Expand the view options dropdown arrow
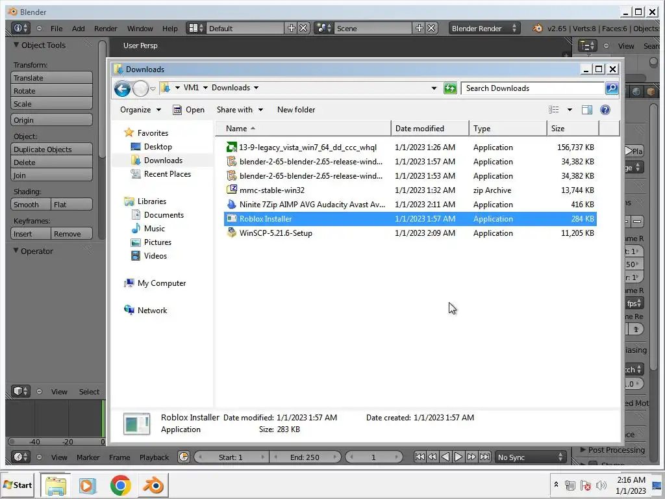 [x=570, y=110]
